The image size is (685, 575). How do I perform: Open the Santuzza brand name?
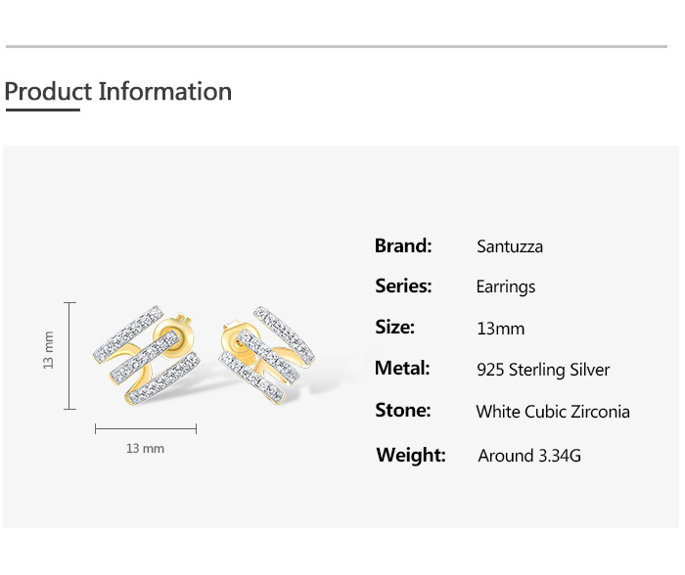click(x=510, y=246)
